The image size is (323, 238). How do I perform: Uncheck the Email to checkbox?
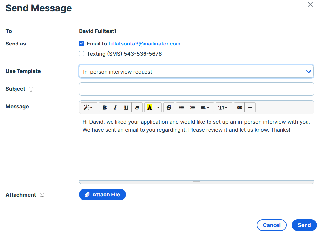coord(81,44)
